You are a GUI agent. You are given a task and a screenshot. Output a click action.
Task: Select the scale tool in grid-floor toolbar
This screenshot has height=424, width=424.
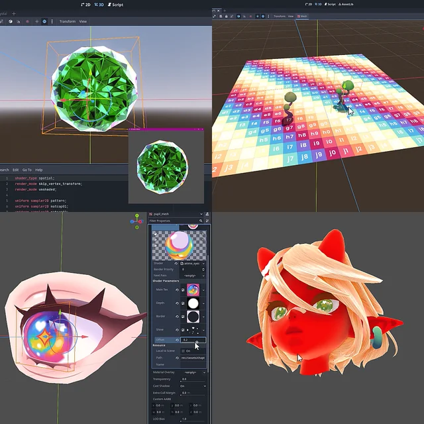pyautogui.click(x=214, y=16)
